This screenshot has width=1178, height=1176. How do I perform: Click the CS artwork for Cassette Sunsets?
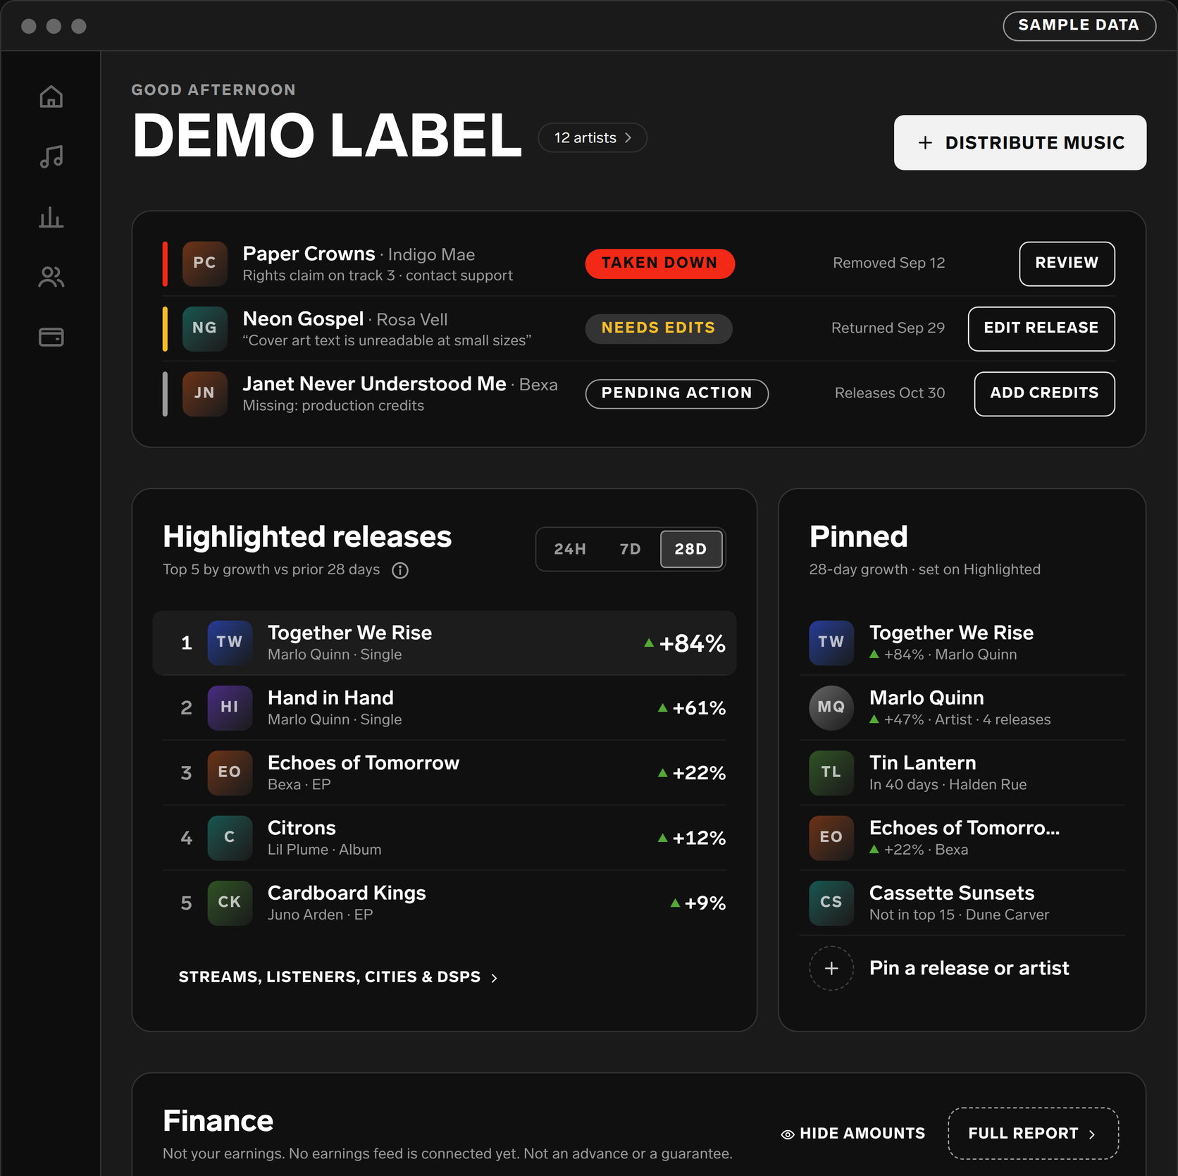[831, 903]
